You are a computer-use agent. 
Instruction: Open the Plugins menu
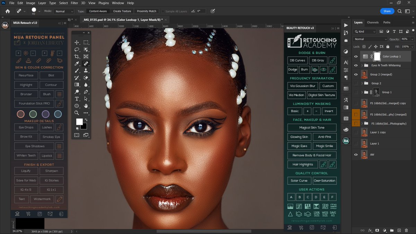click(104, 3)
